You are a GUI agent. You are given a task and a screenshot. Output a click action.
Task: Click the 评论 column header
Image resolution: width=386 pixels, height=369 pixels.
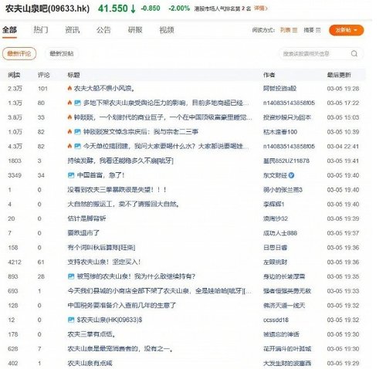point(43,75)
